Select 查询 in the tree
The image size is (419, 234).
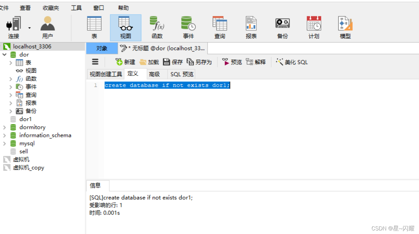tap(31, 95)
